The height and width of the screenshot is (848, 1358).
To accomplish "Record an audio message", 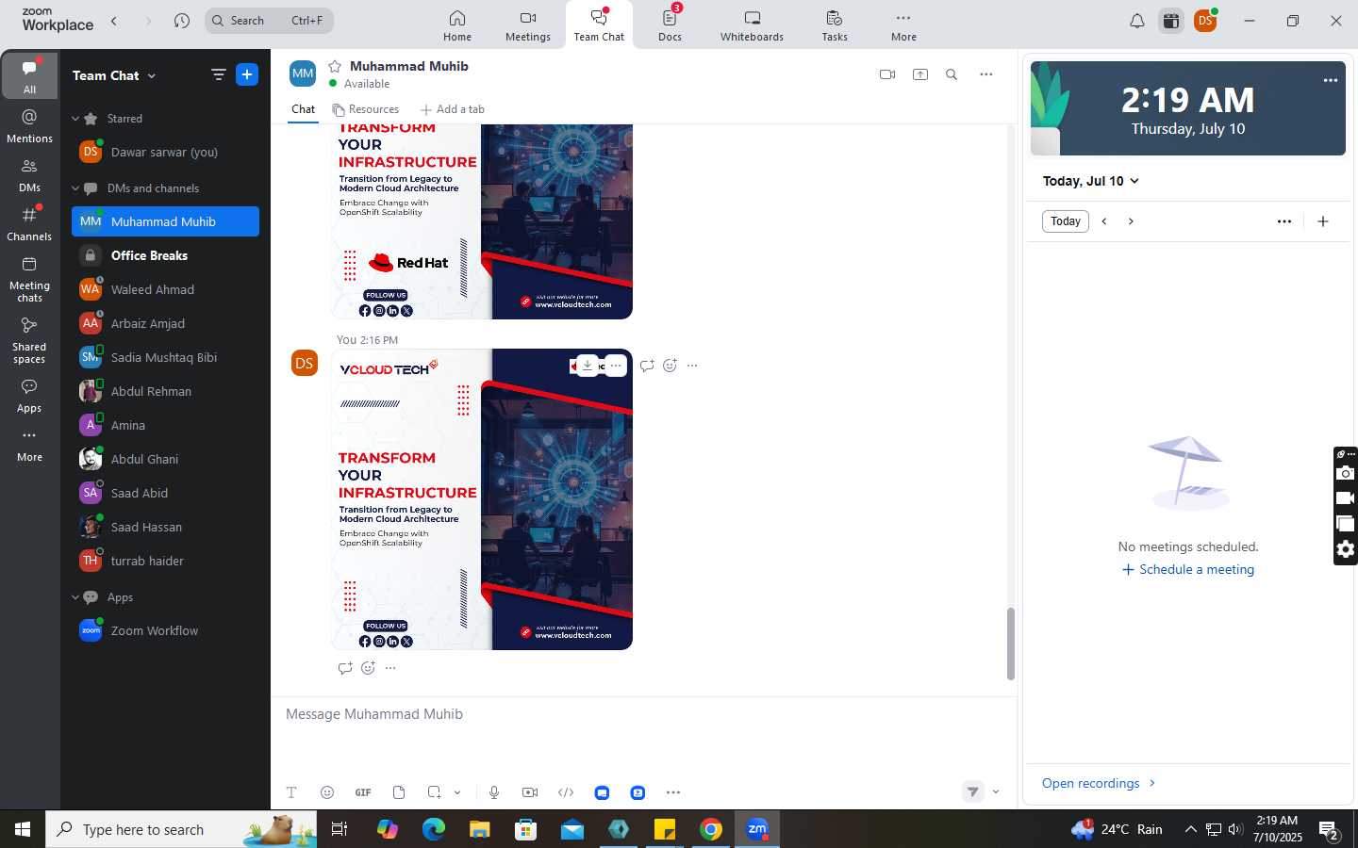I will pos(494,792).
